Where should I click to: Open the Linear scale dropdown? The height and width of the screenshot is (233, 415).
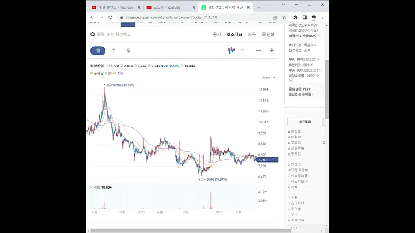click(269, 78)
